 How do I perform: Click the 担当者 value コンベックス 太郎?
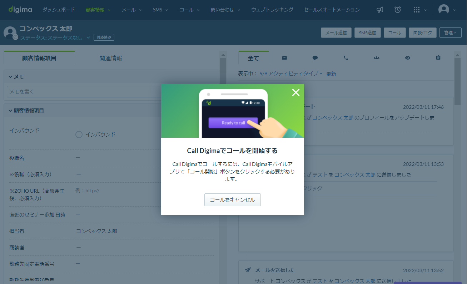click(96, 231)
